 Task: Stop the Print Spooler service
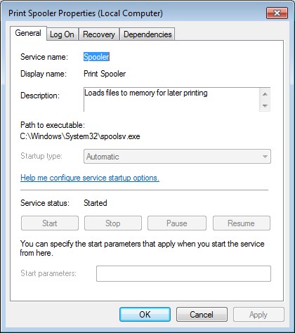pos(113,223)
